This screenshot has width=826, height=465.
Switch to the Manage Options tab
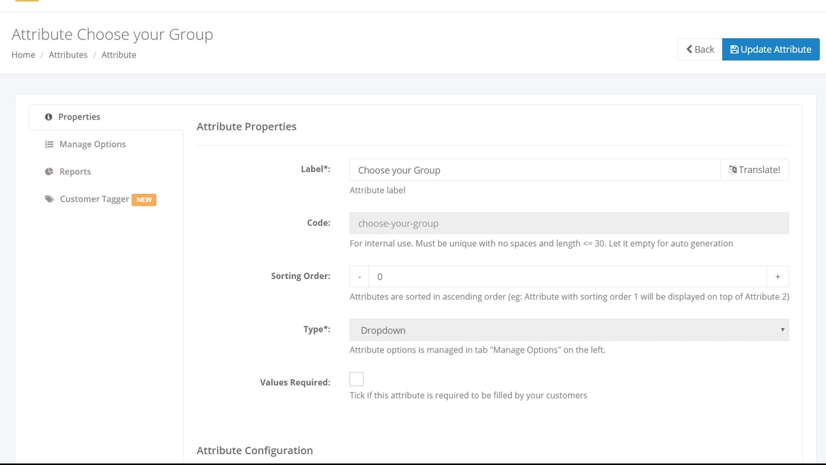[92, 144]
